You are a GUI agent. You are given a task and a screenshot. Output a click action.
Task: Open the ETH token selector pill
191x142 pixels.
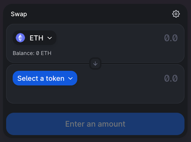coord(34,38)
